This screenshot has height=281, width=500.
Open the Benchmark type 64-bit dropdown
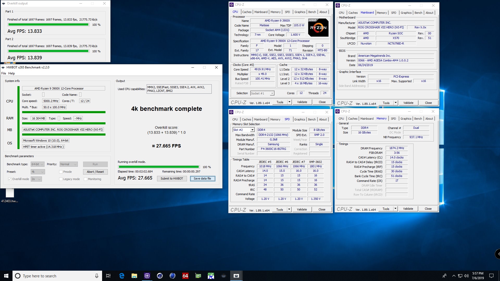pyautogui.click(x=37, y=164)
